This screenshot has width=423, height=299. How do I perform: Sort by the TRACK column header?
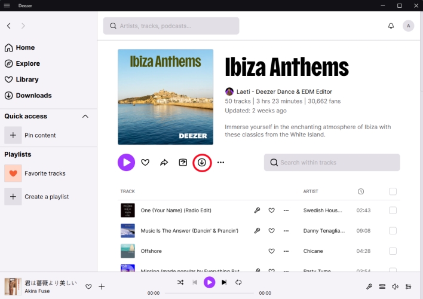pyautogui.click(x=127, y=191)
